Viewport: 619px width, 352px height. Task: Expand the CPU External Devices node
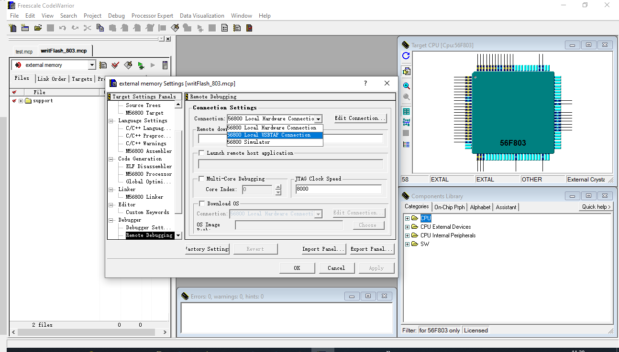[x=408, y=227]
